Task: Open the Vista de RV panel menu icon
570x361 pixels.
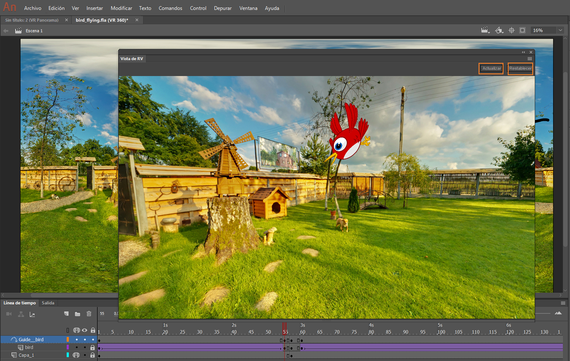Action: point(530,59)
